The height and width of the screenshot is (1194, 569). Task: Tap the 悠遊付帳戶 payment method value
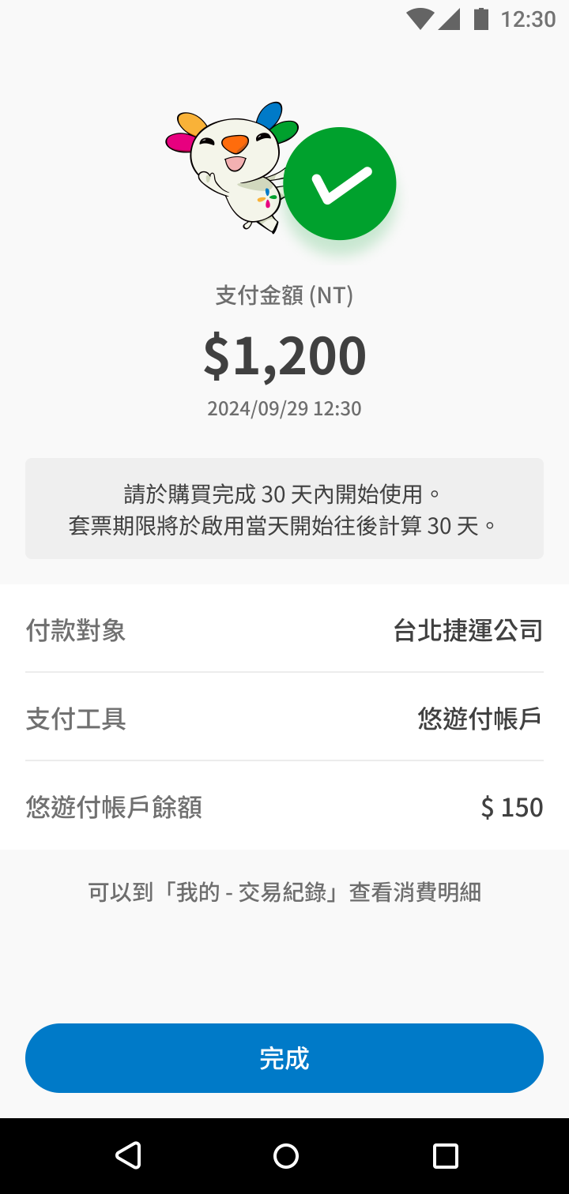coord(480,719)
